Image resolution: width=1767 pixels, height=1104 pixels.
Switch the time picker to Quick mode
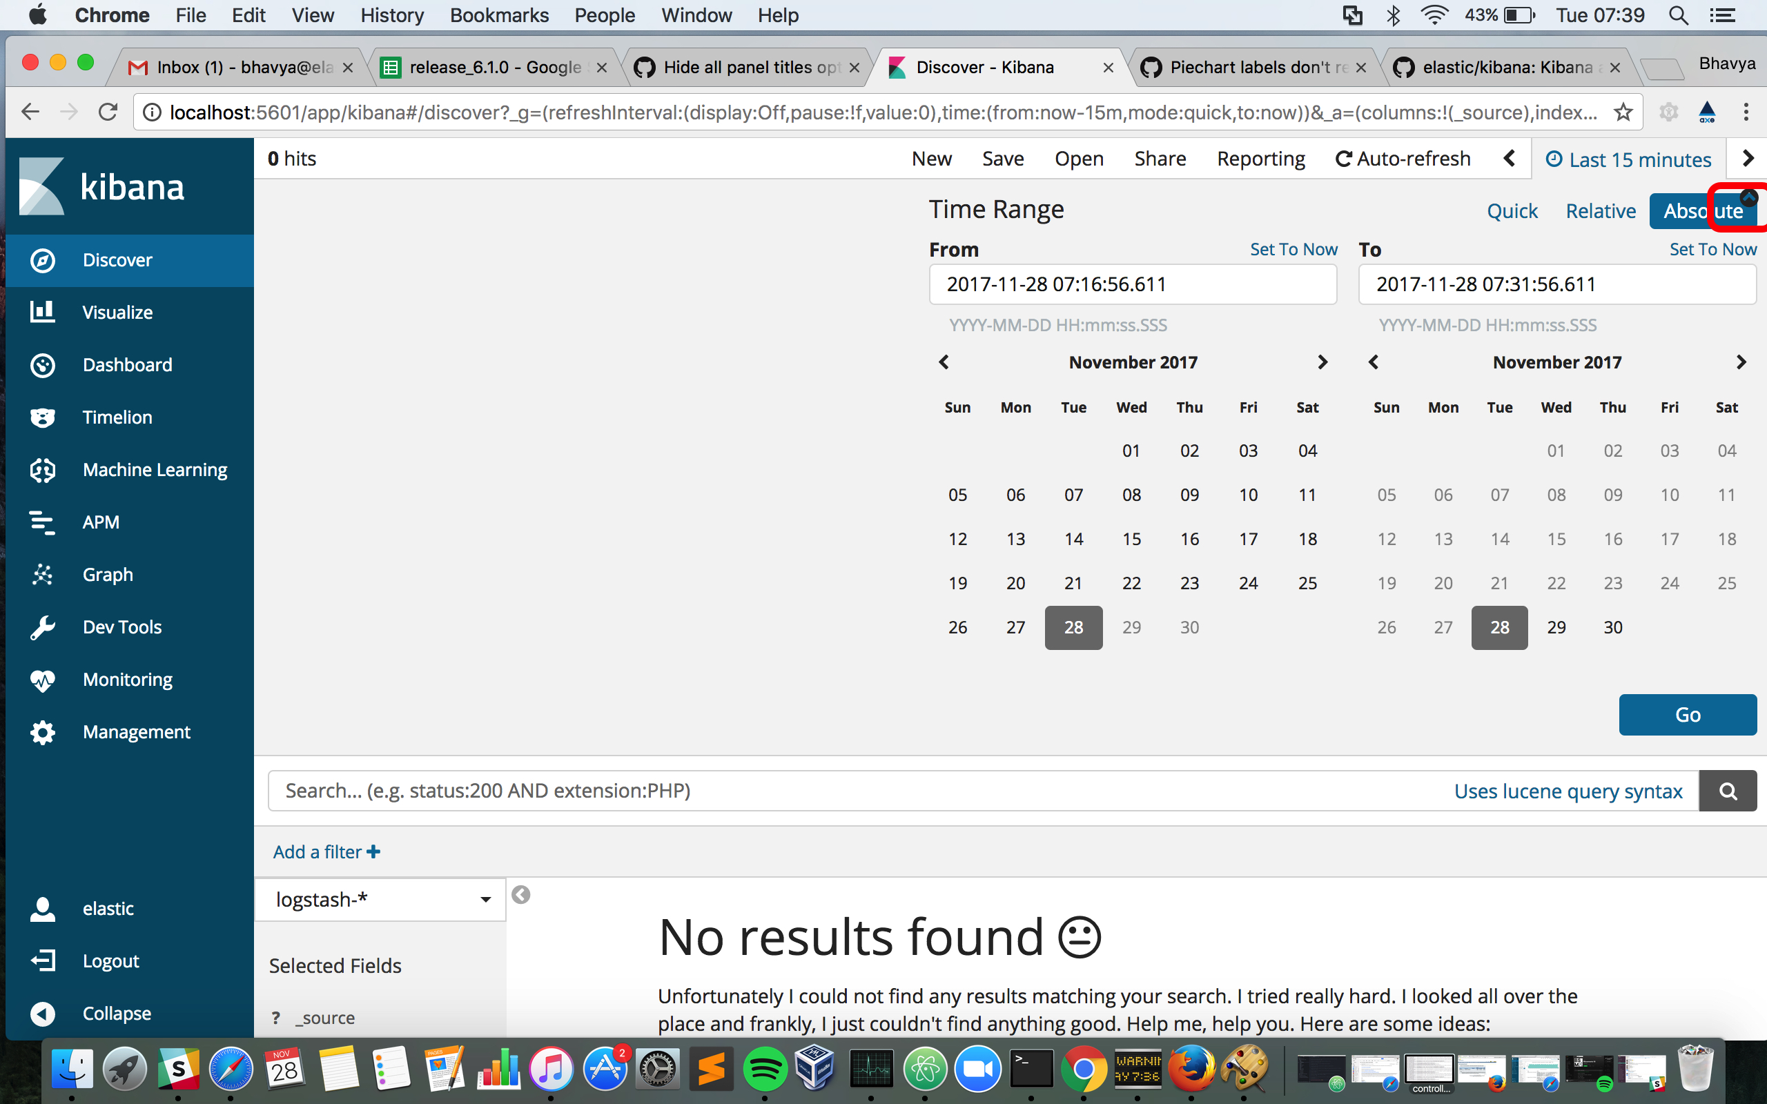[1512, 210]
